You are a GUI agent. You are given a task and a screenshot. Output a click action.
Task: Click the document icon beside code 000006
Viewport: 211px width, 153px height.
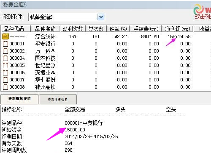(x=5, y=72)
